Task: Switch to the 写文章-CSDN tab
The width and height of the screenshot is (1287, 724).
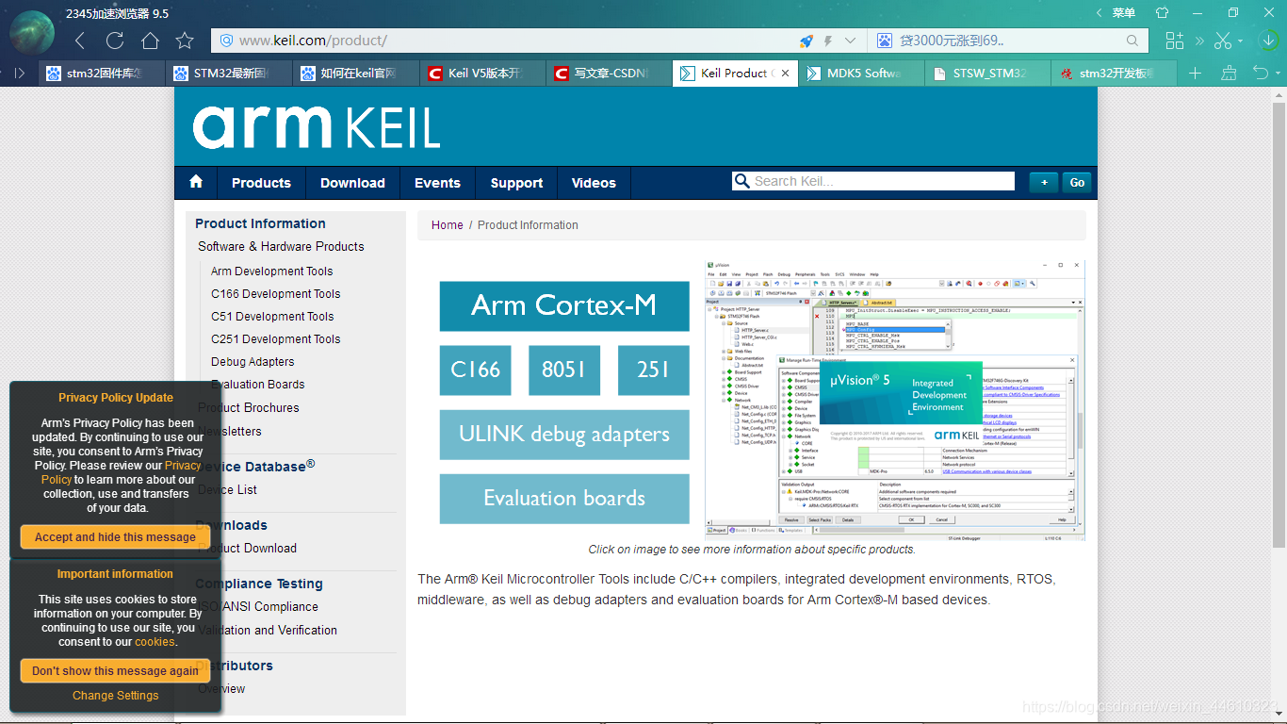Action: pyautogui.click(x=609, y=74)
